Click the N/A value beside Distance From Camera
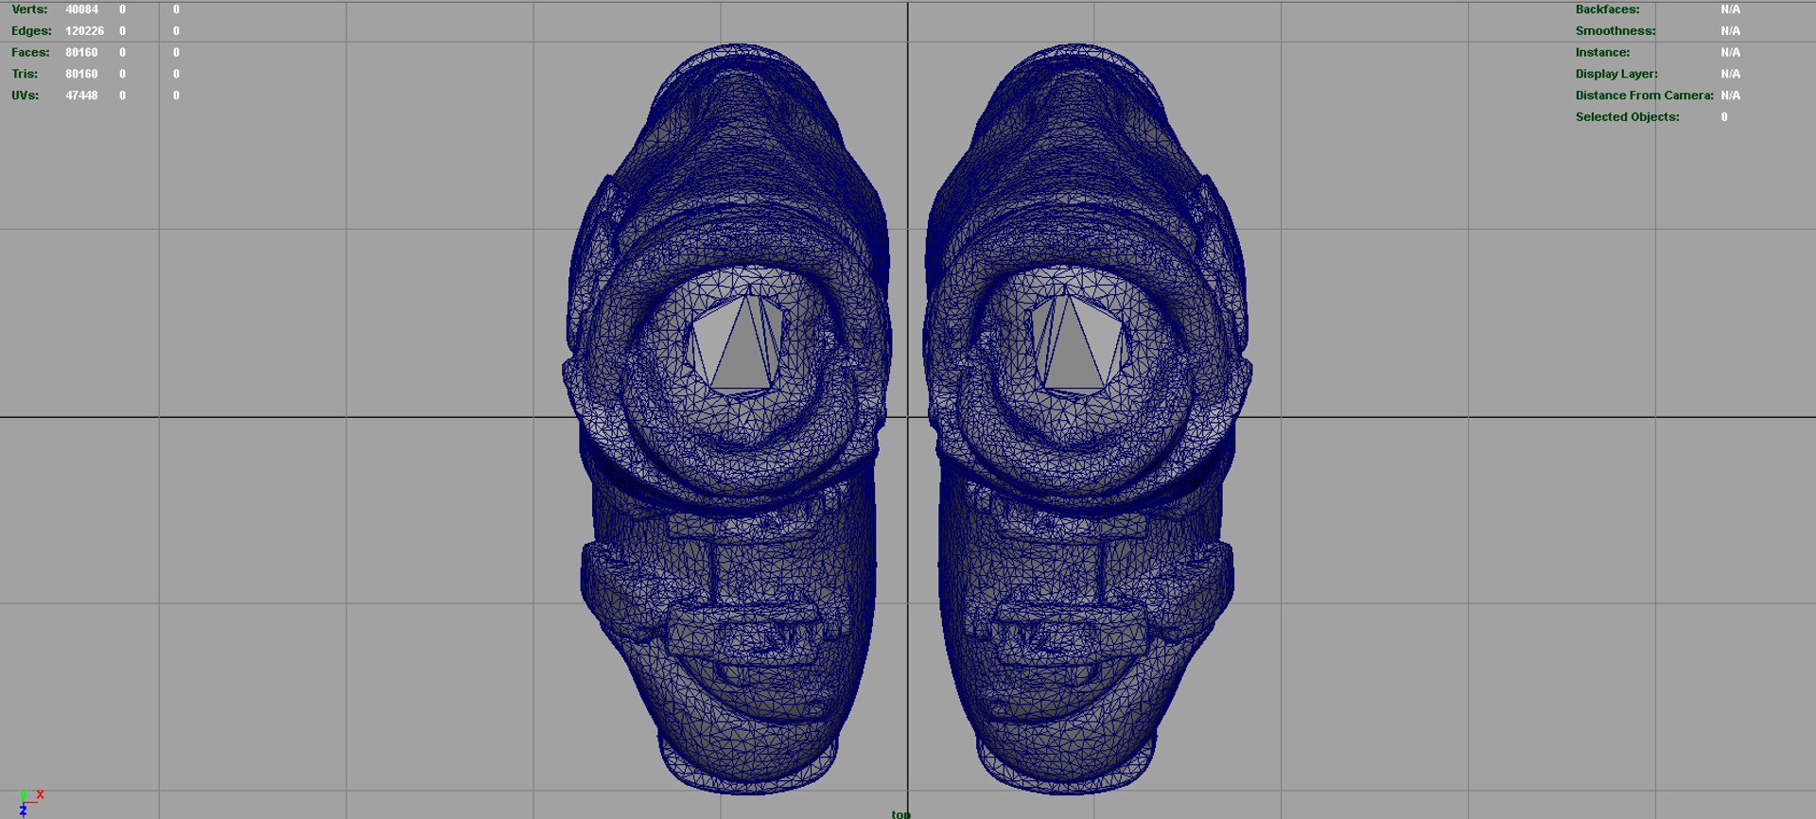 tap(1730, 96)
